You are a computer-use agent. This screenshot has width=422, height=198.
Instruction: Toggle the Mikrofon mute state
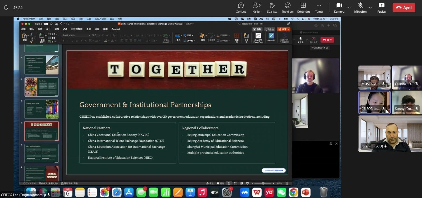point(360,8)
